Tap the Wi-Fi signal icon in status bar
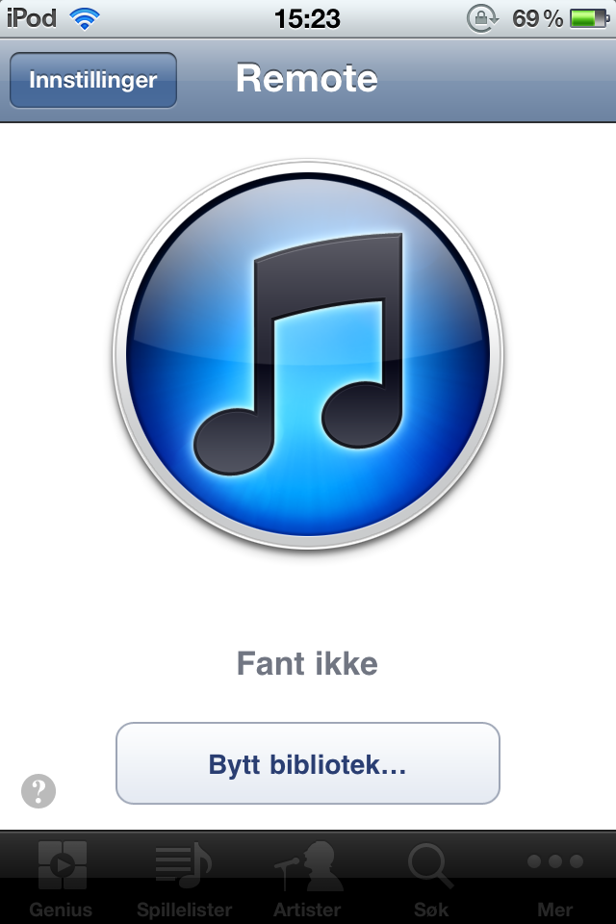The height and width of the screenshot is (924, 616). 85,19
